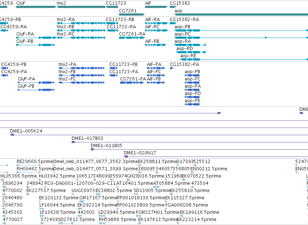Click EST EK070522.5prime

(x=183, y=180)
